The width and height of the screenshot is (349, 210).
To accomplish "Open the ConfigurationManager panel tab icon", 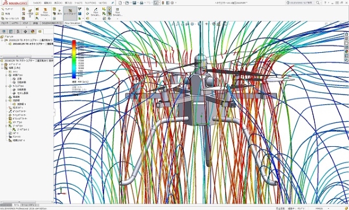I will coord(18,31).
